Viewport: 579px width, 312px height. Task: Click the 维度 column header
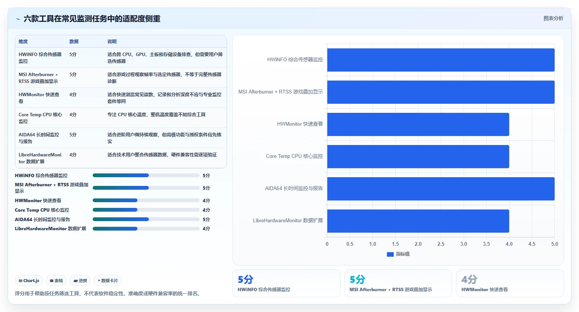23,42
